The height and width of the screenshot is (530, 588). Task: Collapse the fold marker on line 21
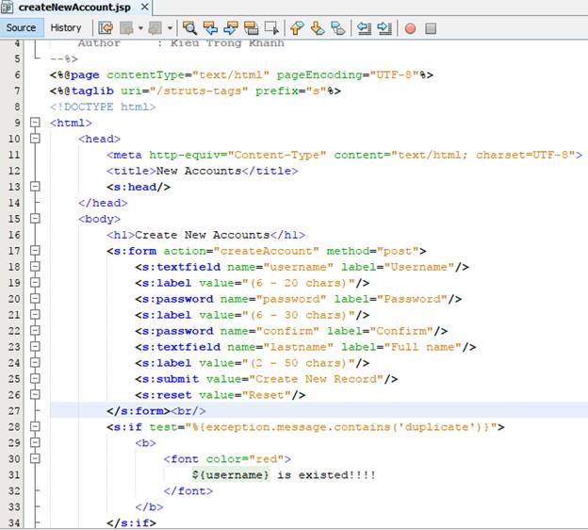coord(35,314)
